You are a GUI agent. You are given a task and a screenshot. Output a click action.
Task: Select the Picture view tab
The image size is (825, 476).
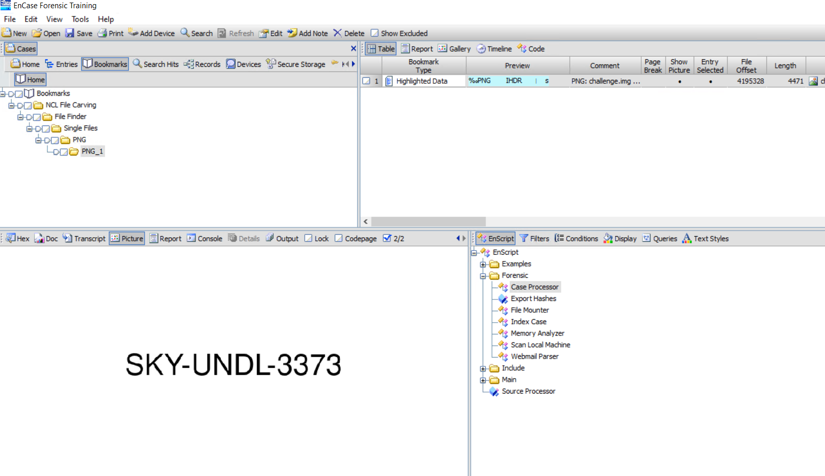[x=127, y=238]
